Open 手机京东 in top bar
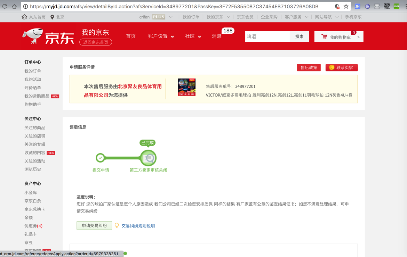The height and width of the screenshot is (257, 407). 353,17
